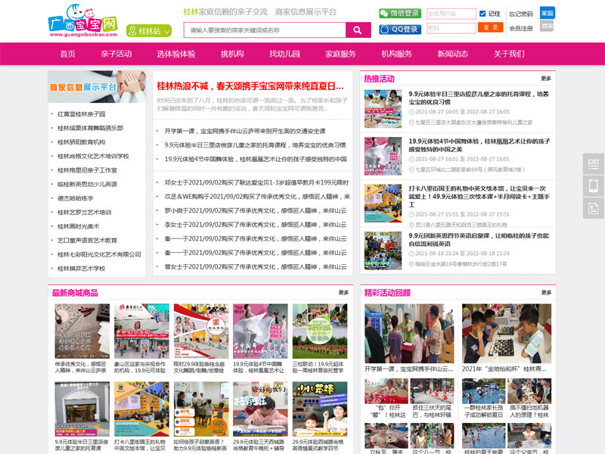Viewport: 605px width, 454px height.
Task: Select the 家庭 account type tab
Action: pos(547,13)
